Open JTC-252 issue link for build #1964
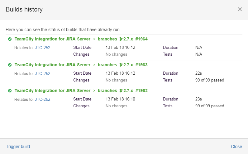 coord(42,48)
